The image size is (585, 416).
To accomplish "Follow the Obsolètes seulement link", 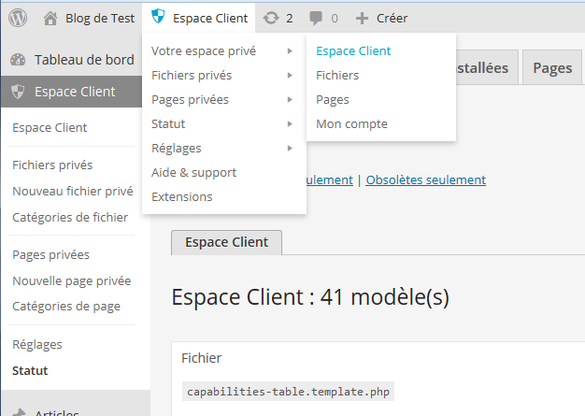I will click(x=426, y=179).
